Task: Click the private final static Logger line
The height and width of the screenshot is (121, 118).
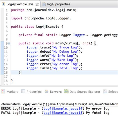Action: coord(68,35)
